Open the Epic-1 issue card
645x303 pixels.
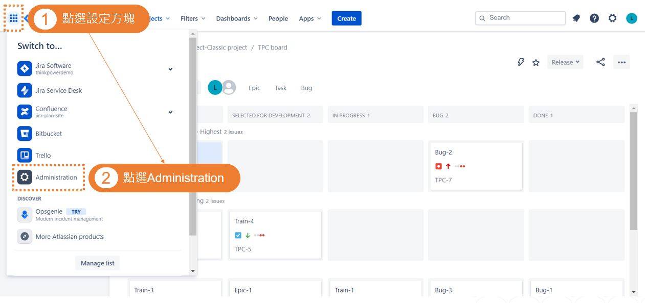[276, 288]
